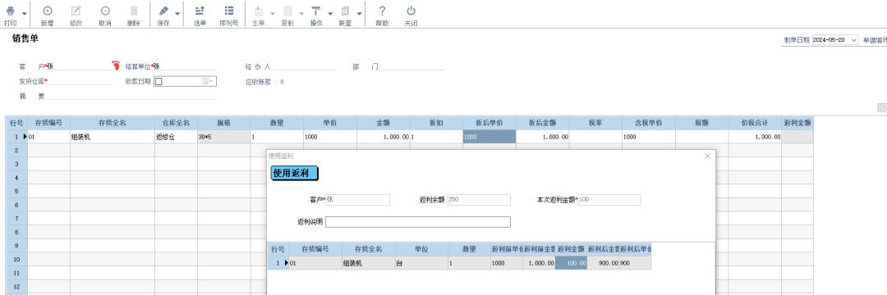Select the 返利金额 cell showing 100.00
This screenshot has width=887, height=295.
click(x=571, y=263)
